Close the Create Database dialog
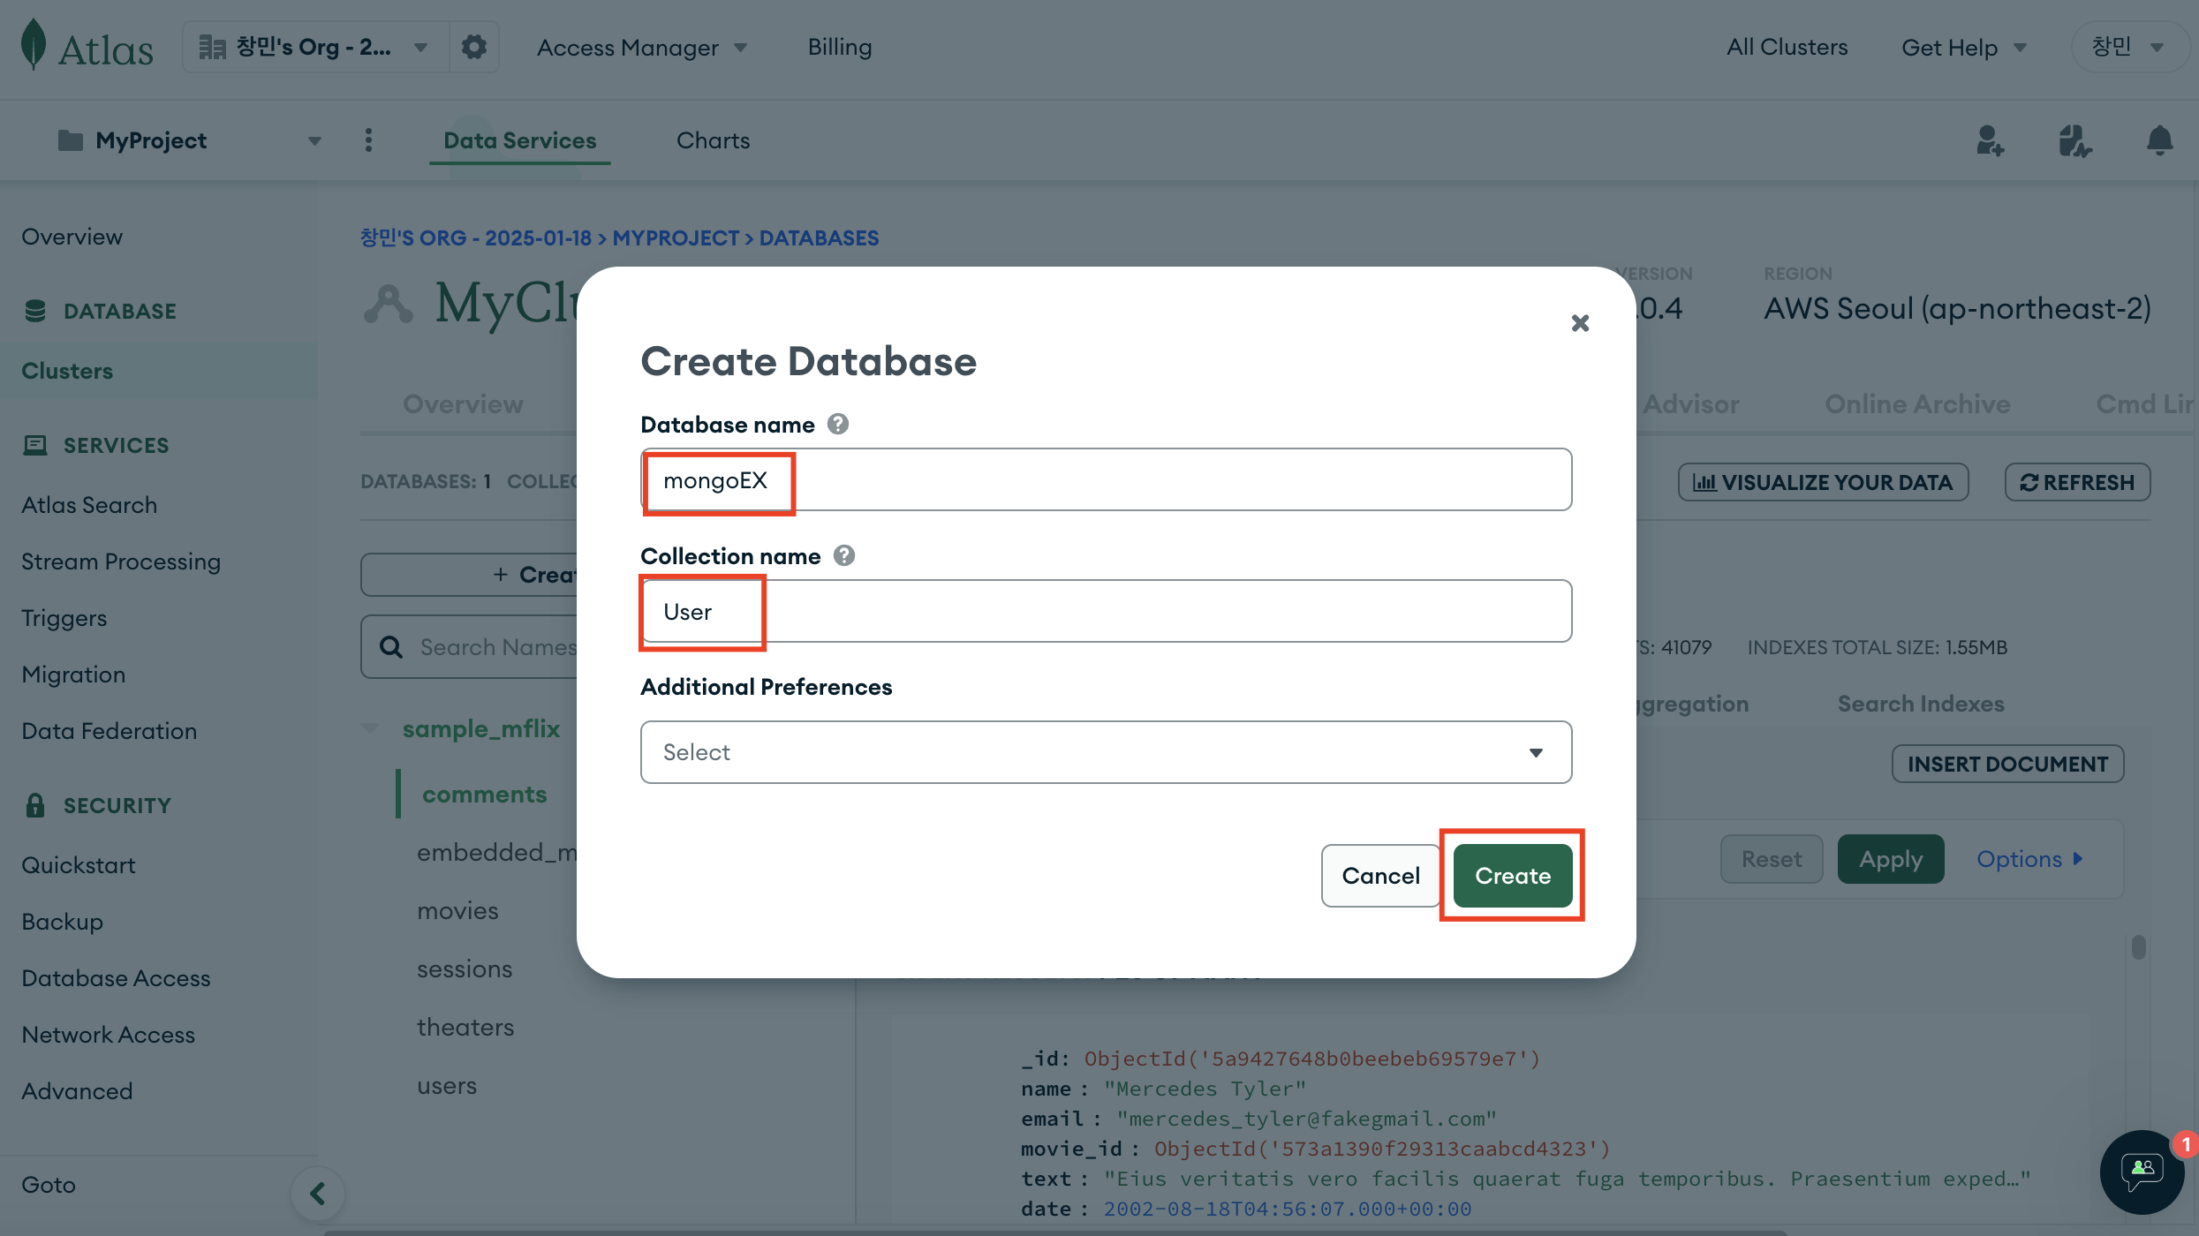The image size is (2199, 1236). [1580, 323]
